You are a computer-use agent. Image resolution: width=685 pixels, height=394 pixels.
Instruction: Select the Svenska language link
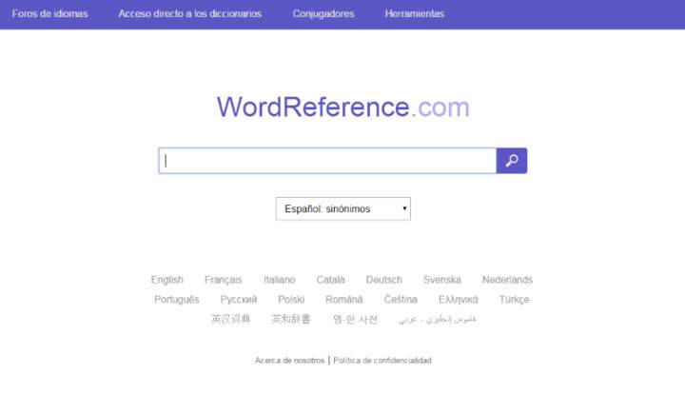(x=442, y=280)
